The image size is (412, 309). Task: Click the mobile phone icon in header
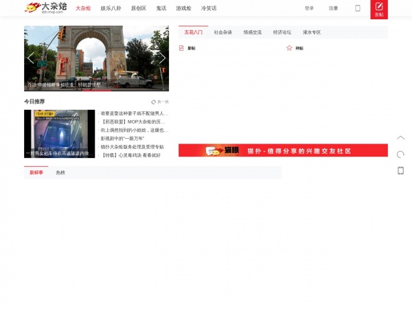pos(358,8)
